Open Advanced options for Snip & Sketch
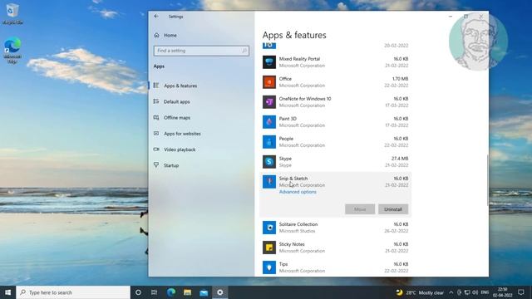Image resolution: width=532 pixels, height=299 pixels. pos(298,192)
